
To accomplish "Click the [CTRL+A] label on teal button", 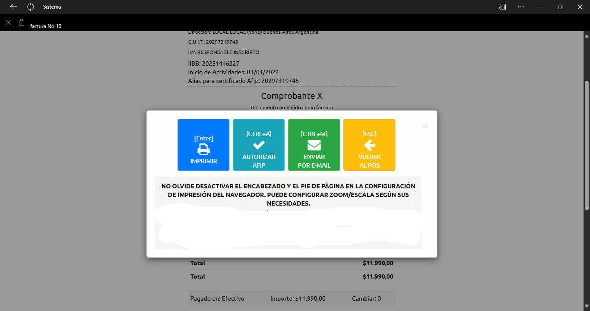I will point(259,134).
